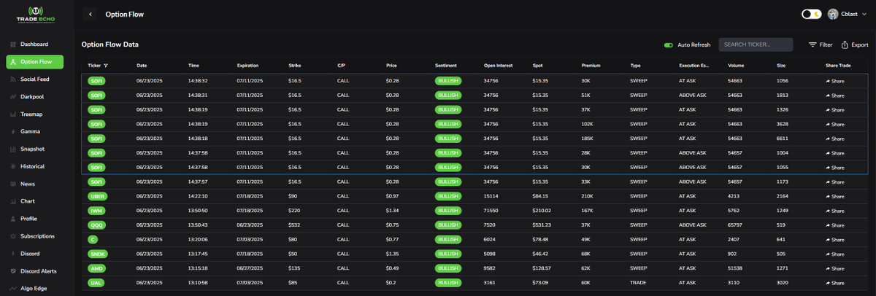Click the Spot column header
Screen dimensions: 876x296
tap(537, 66)
